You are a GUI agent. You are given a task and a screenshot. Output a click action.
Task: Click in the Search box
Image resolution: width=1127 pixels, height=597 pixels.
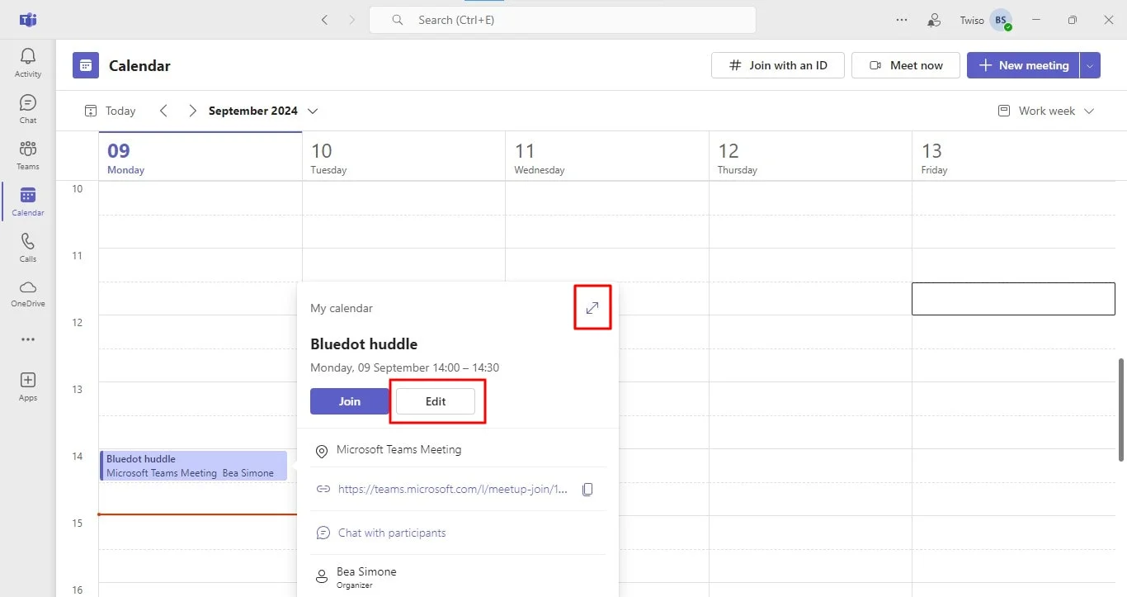click(x=563, y=20)
